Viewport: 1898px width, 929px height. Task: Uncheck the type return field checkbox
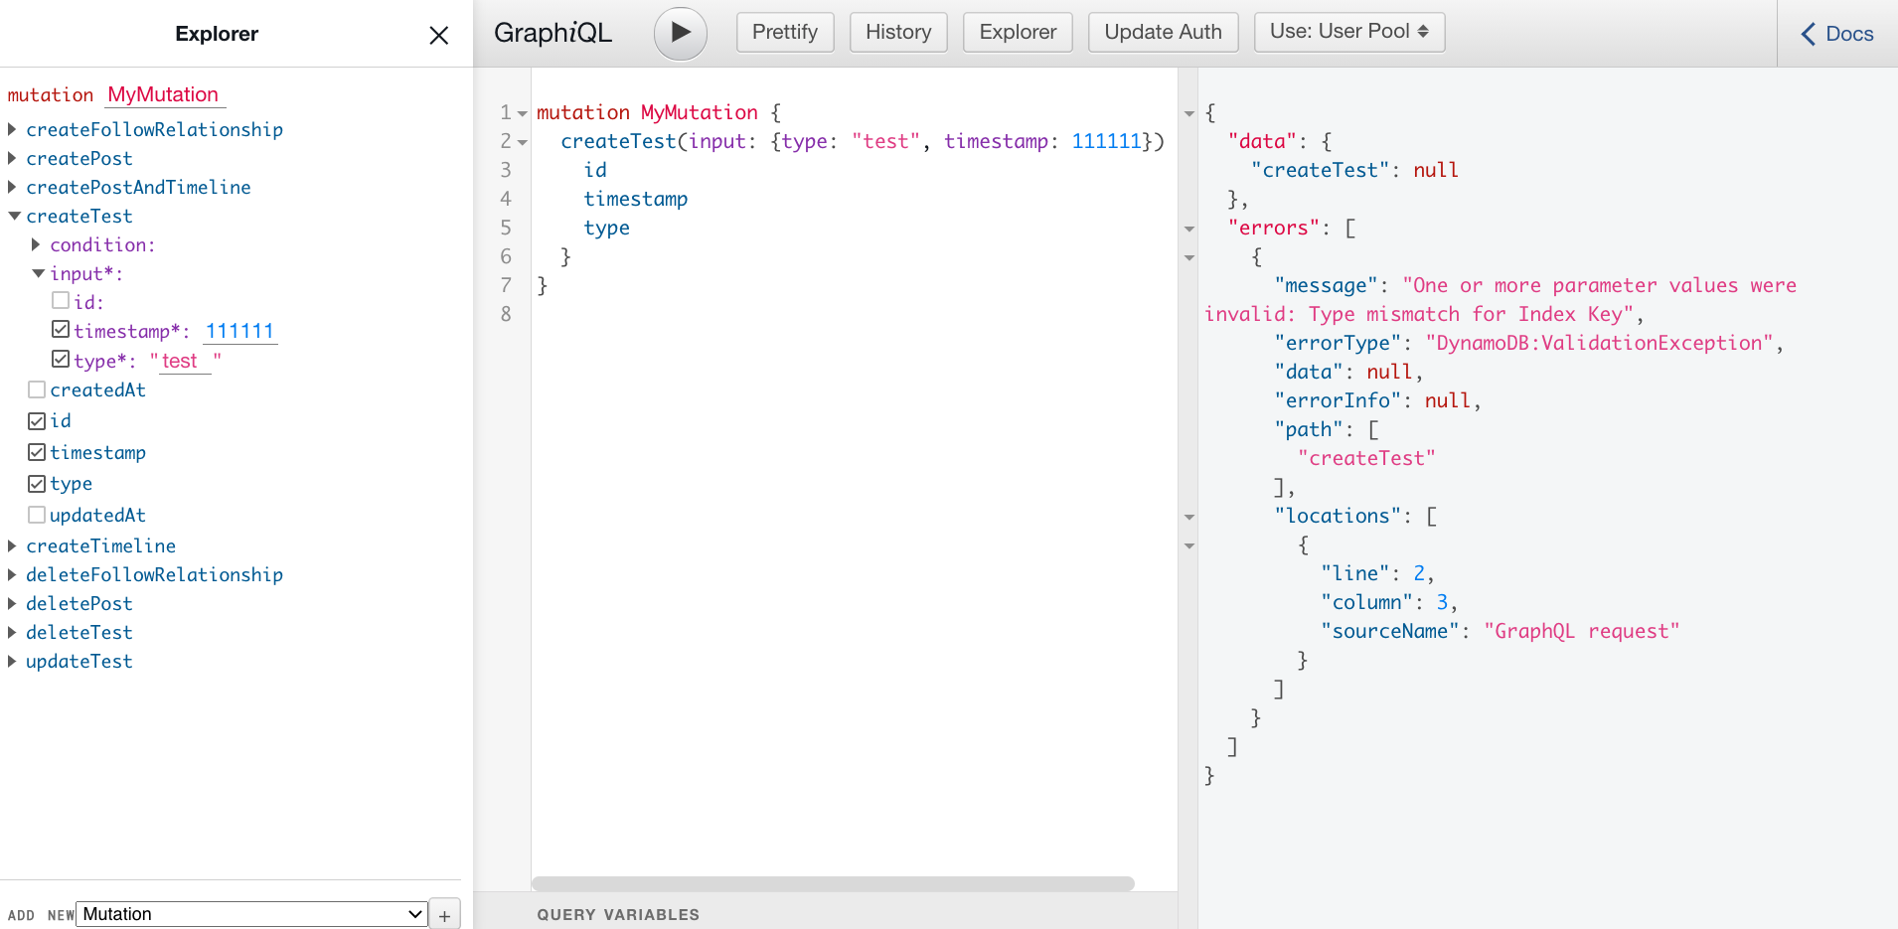[x=37, y=484]
